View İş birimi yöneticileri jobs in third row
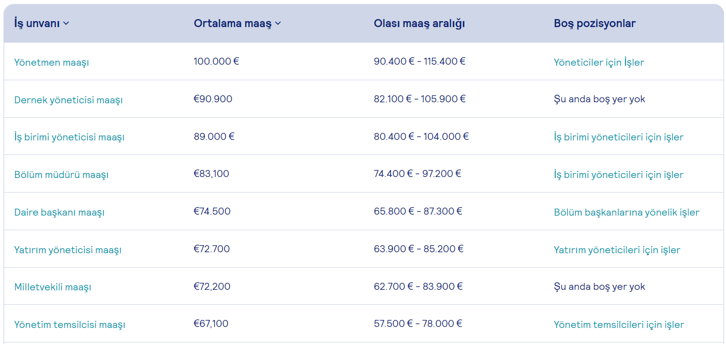This screenshot has width=726, height=344. coord(619,137)
